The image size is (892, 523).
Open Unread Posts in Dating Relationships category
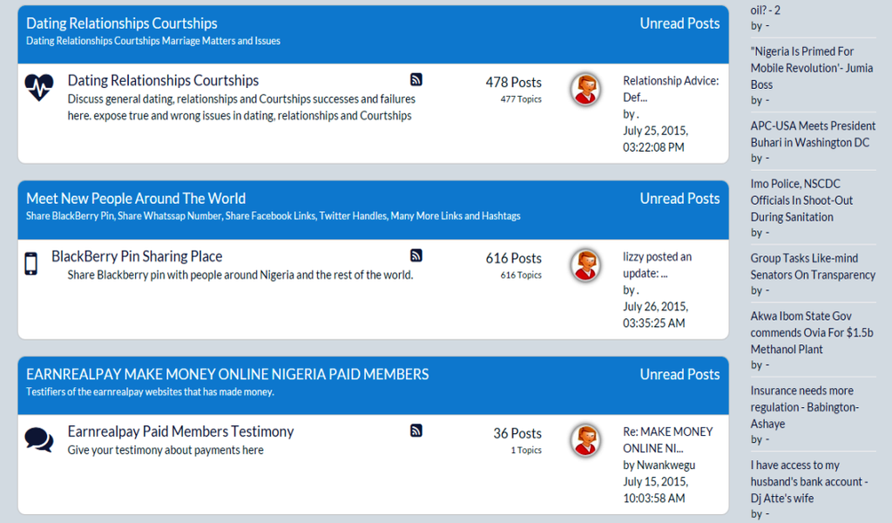click(679, 24)
